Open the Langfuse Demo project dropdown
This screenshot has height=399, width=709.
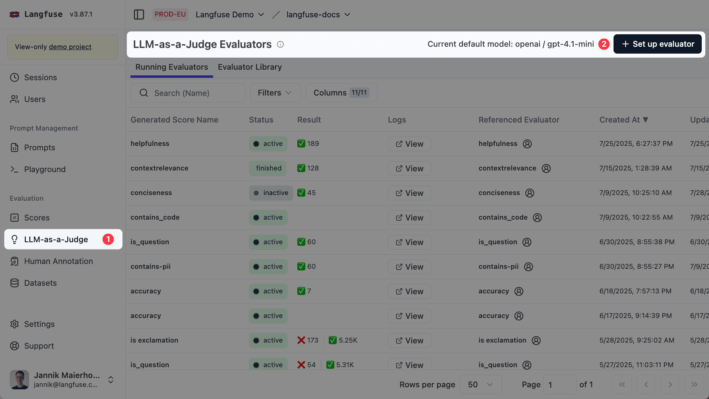click(229, 14)
